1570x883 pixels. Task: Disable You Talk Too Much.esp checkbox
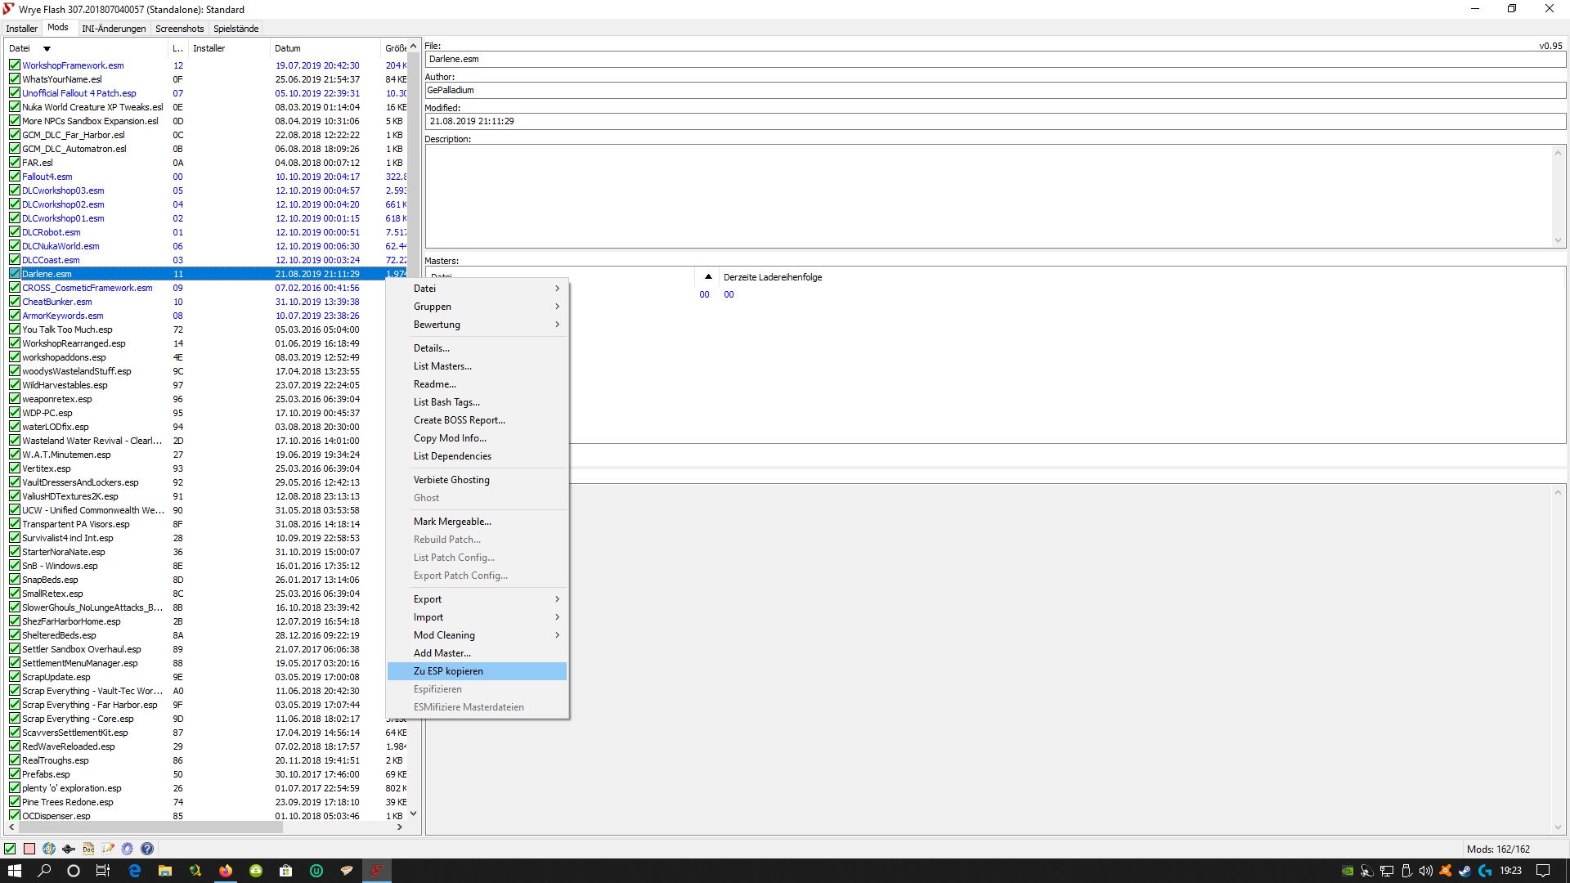coord(15,329)
